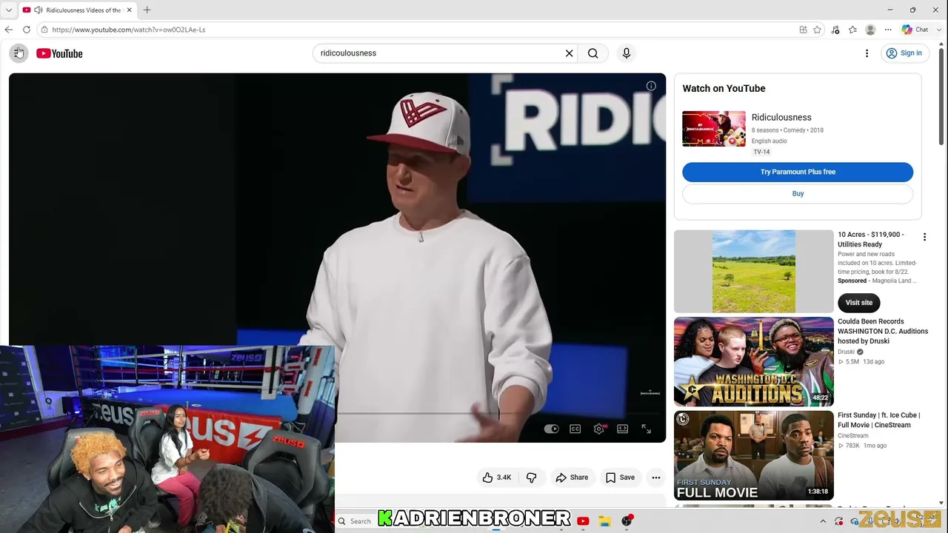Open the YouTube guide menu

[x=19, y=53]
